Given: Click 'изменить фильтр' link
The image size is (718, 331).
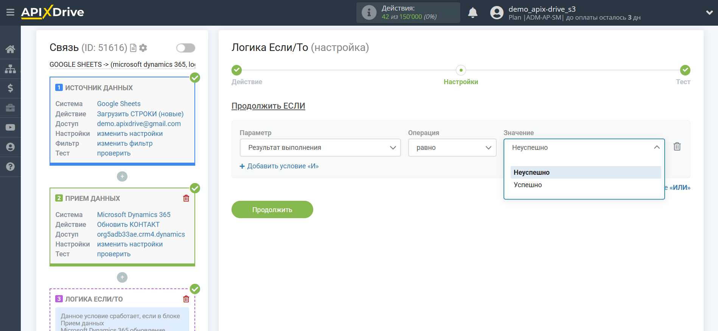Looking at the screenshot, I should tap(125, 143).
